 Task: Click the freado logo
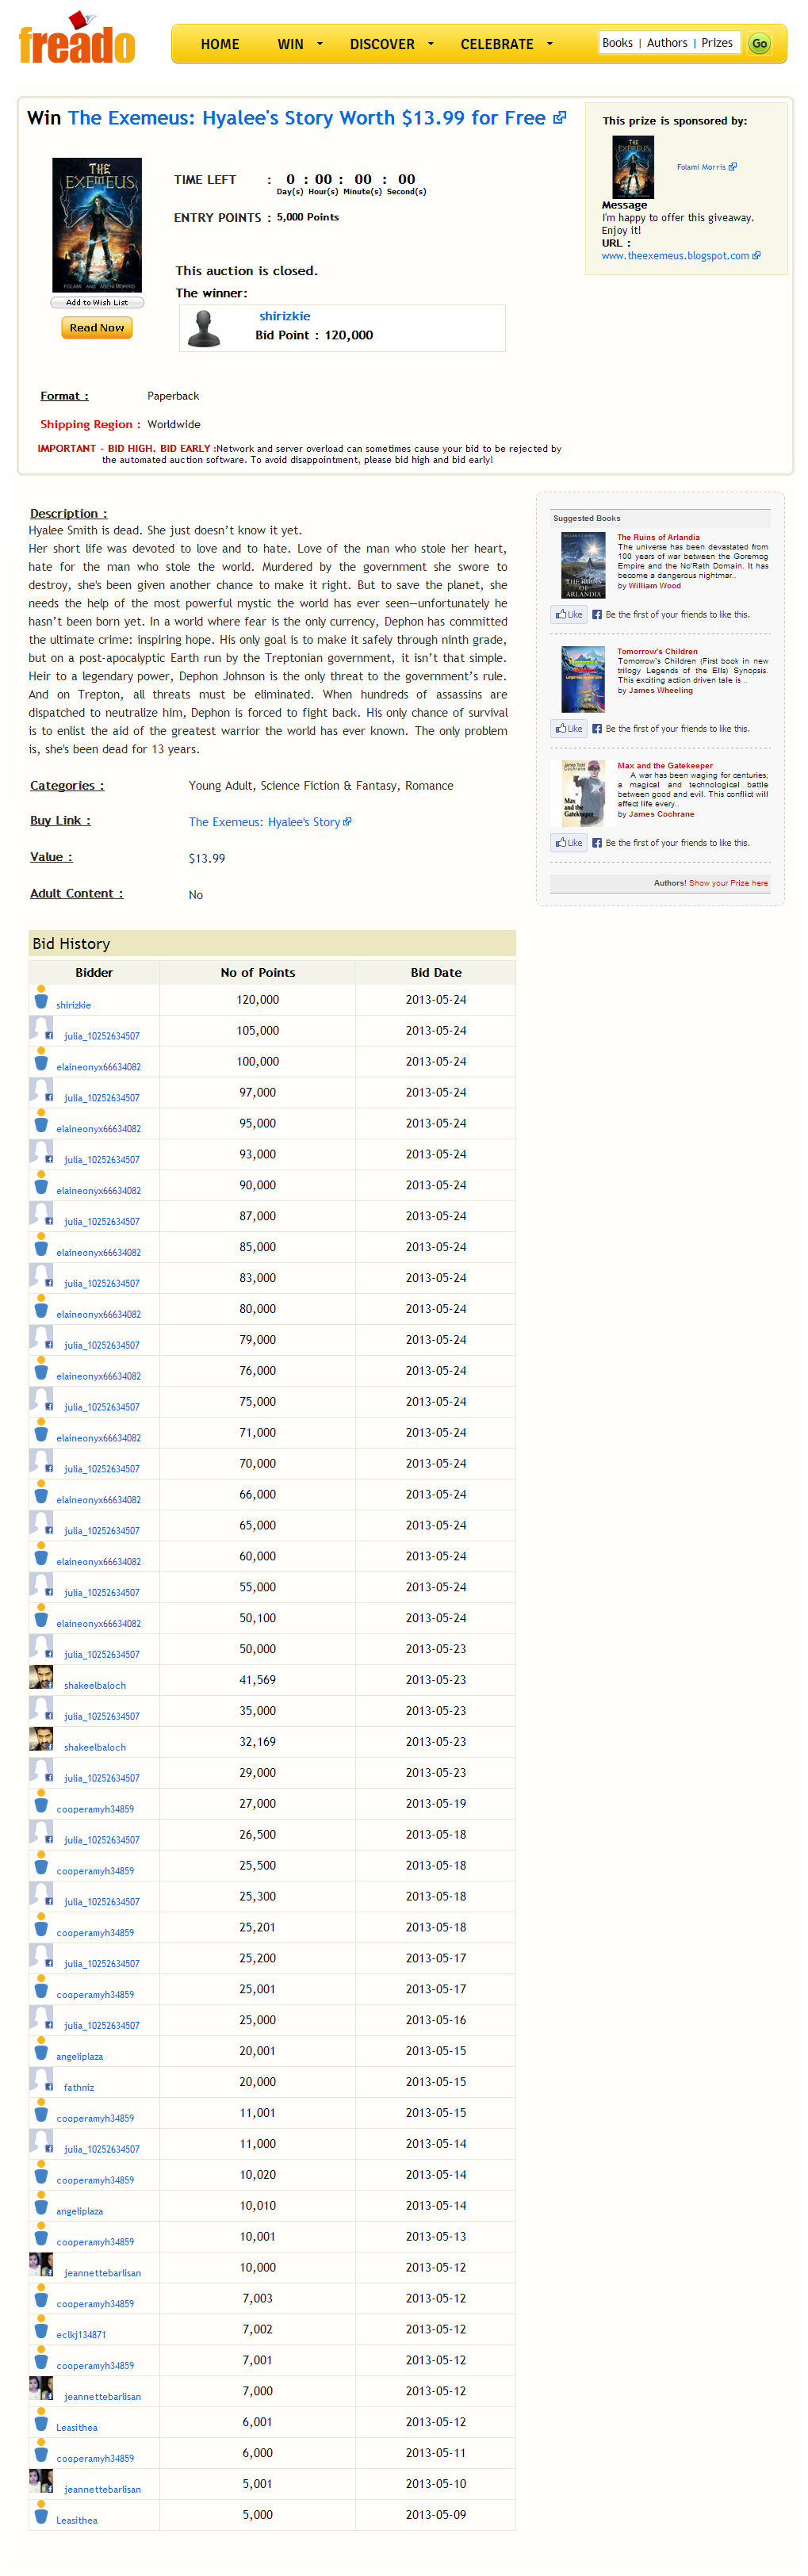pyautogui.click(x=77, y=41)
